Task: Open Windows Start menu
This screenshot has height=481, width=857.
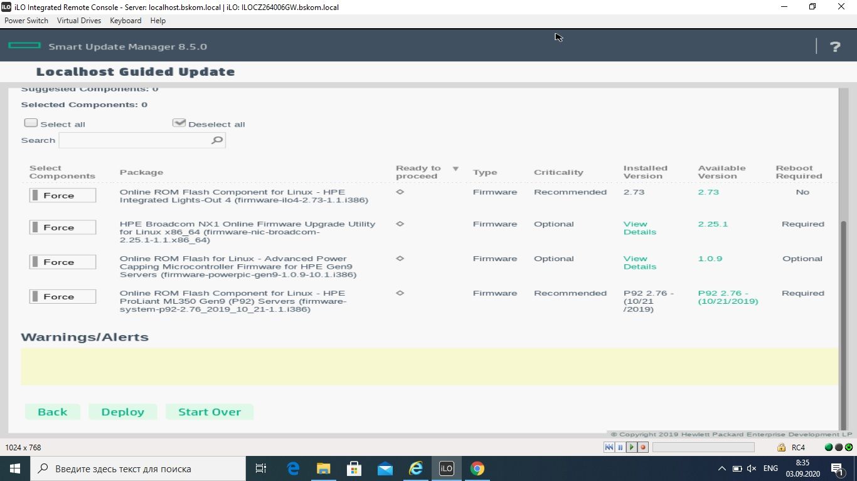Action: coord(14,468)
